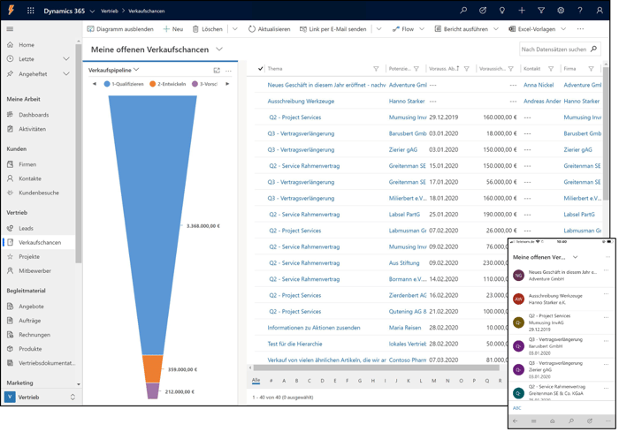
Task: Click the plus quick create icon
Action: point(522,11)
